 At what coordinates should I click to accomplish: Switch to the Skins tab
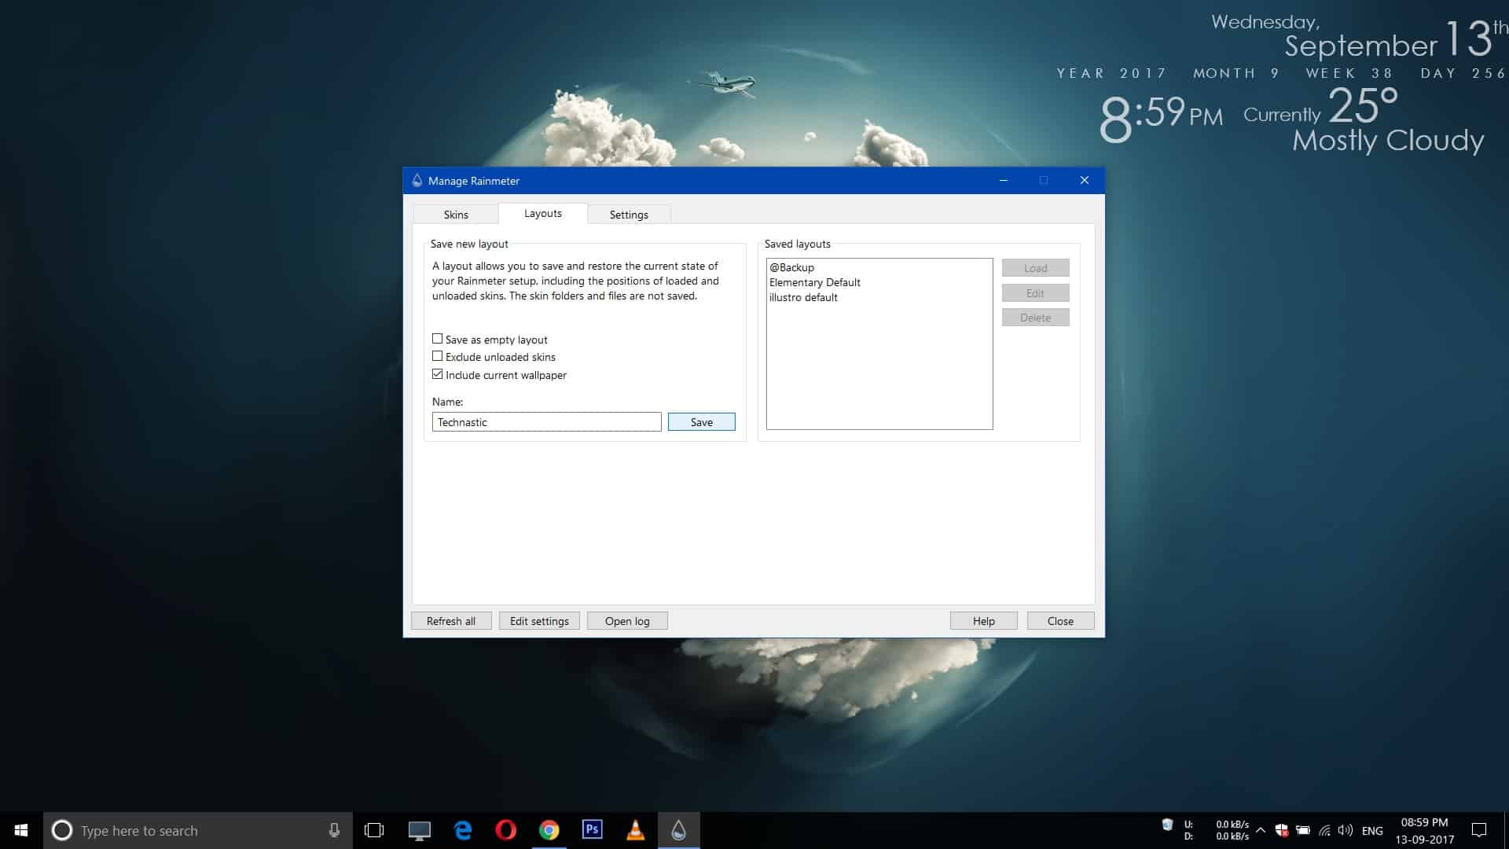coord(456,214)
